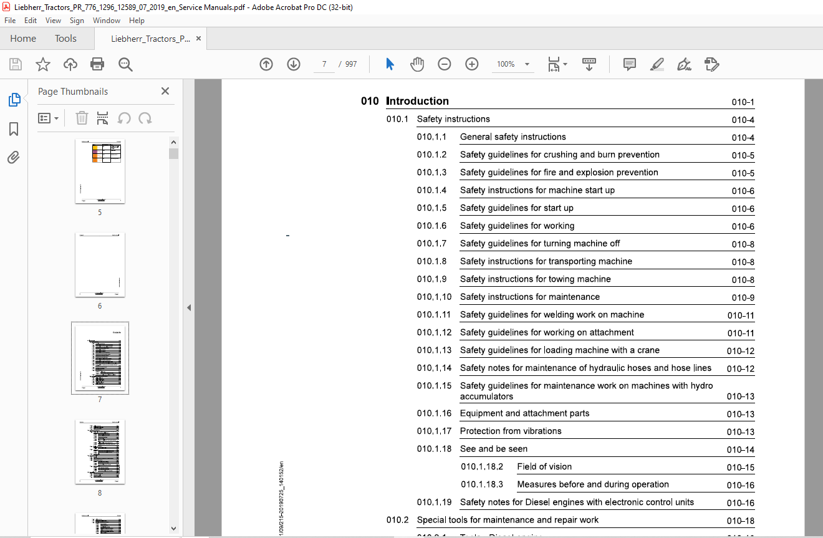Open the find text magnifier
Viewport: 823px width, 538px height.
(125, 64)
